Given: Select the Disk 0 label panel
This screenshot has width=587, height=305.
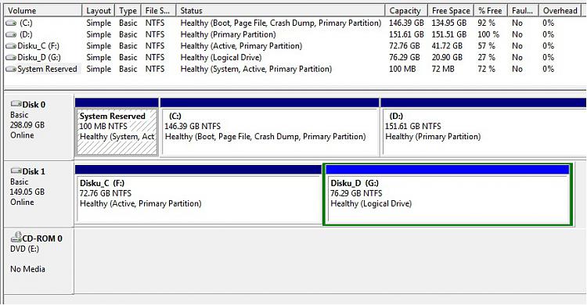Looking at the screenshot, I should coord(39,127).
